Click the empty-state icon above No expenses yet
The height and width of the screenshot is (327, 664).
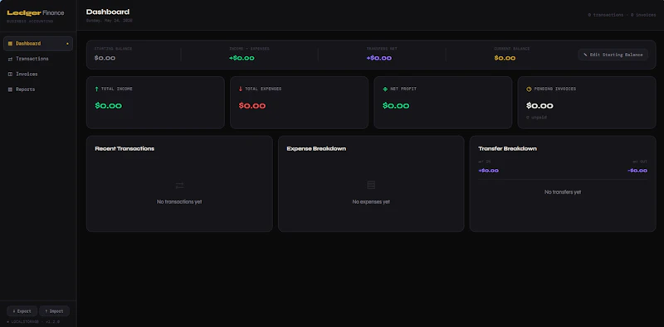click(371, 185)
